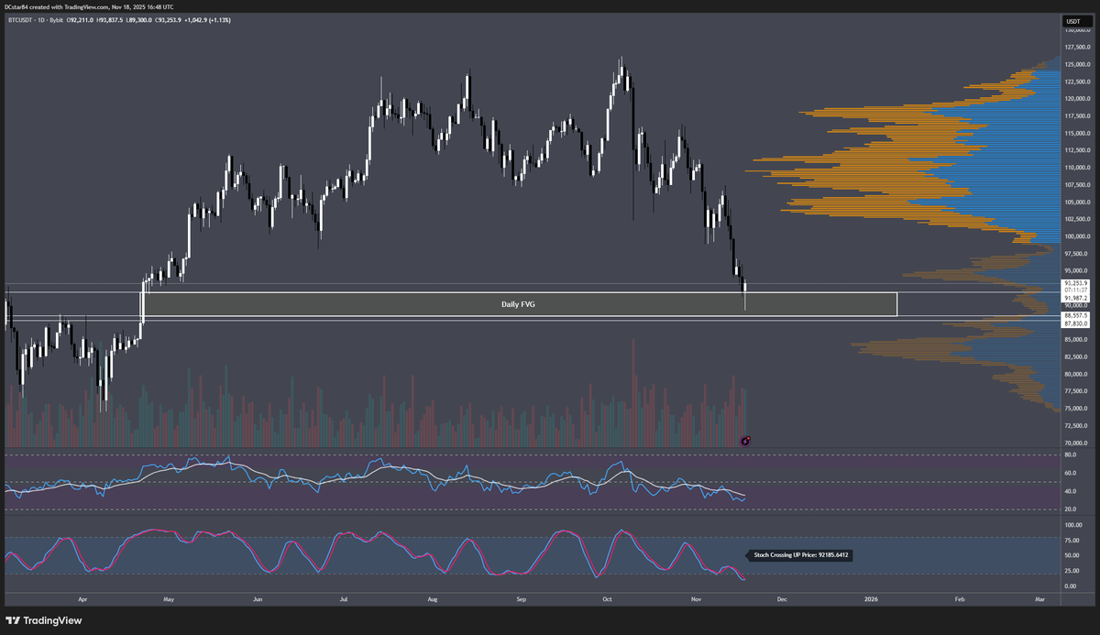Click the 91,987.2 price line label
The image size is (1100, 635).
pyautogui.click(x=1074, y=298)
